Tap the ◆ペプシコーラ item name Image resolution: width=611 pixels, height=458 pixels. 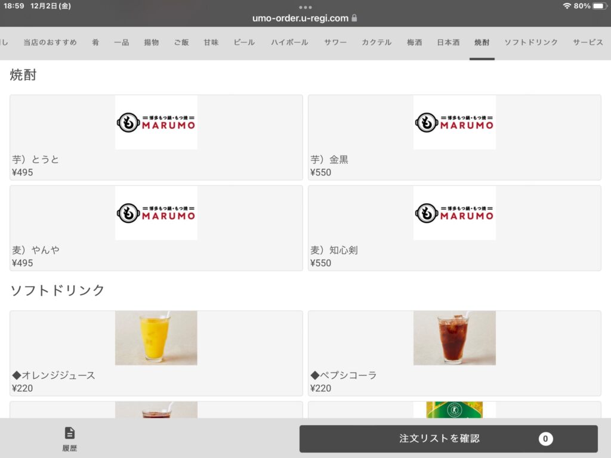click(343, 375)
